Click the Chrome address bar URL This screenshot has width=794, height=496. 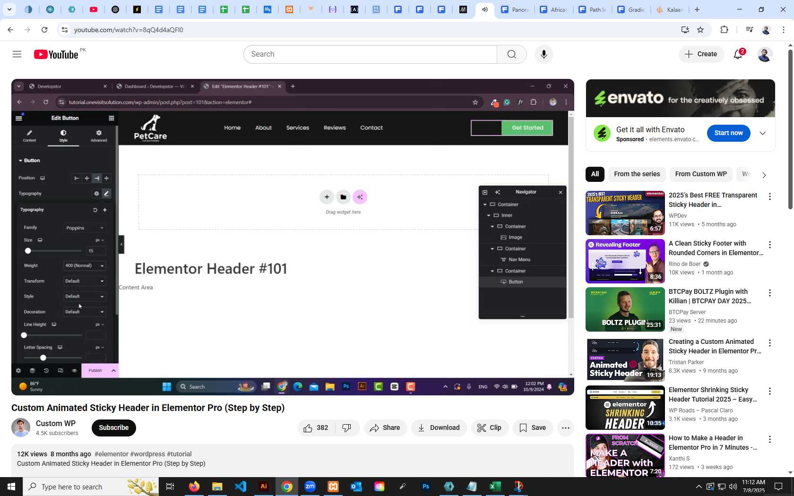pyautogui.click(x=129, y=30)
